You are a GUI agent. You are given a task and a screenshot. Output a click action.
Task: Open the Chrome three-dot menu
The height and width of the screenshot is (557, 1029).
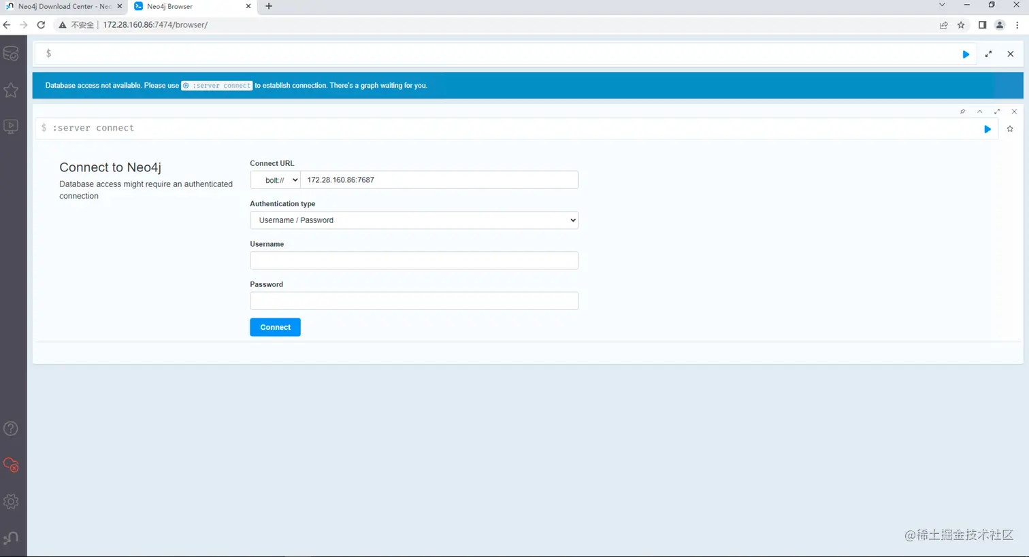(x=1017, y=25)
